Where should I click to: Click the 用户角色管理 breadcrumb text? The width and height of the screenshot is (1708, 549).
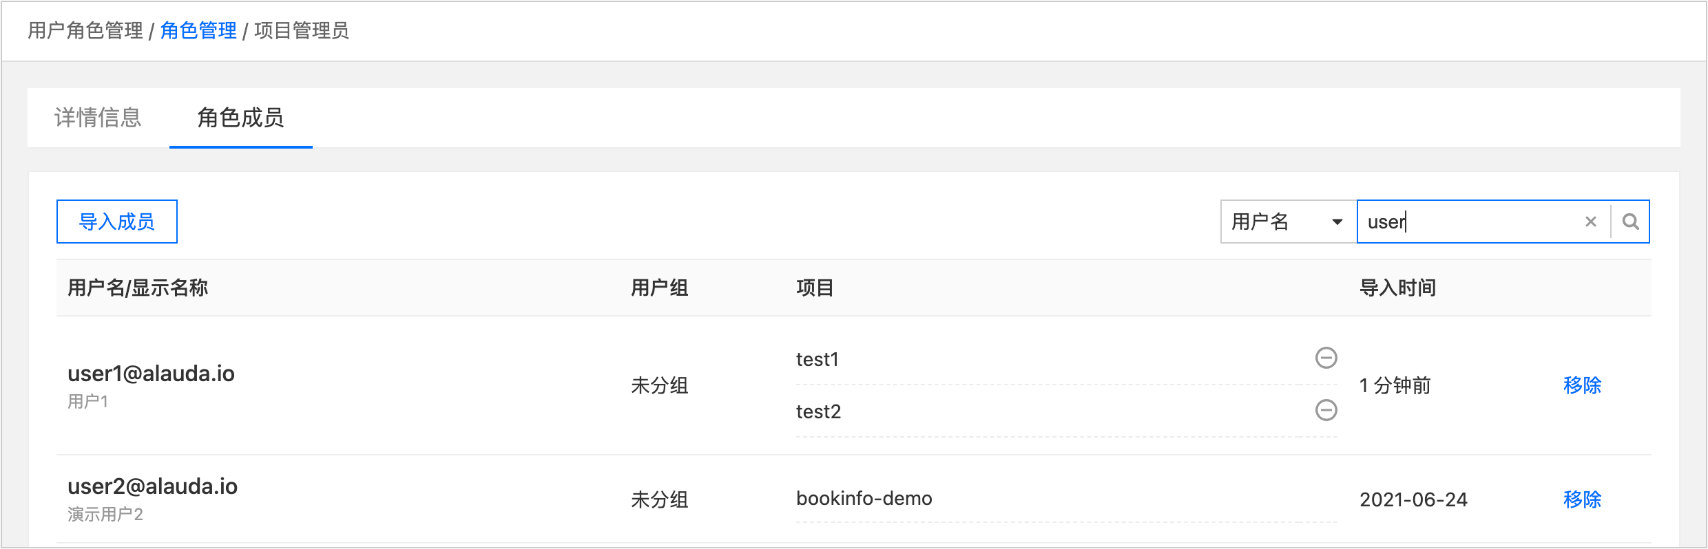click(x=85, y=31)
